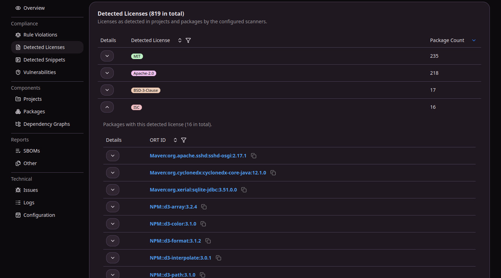Open SBOMs reports
Viewport: 501px width, 278px height.
(47, 151)
